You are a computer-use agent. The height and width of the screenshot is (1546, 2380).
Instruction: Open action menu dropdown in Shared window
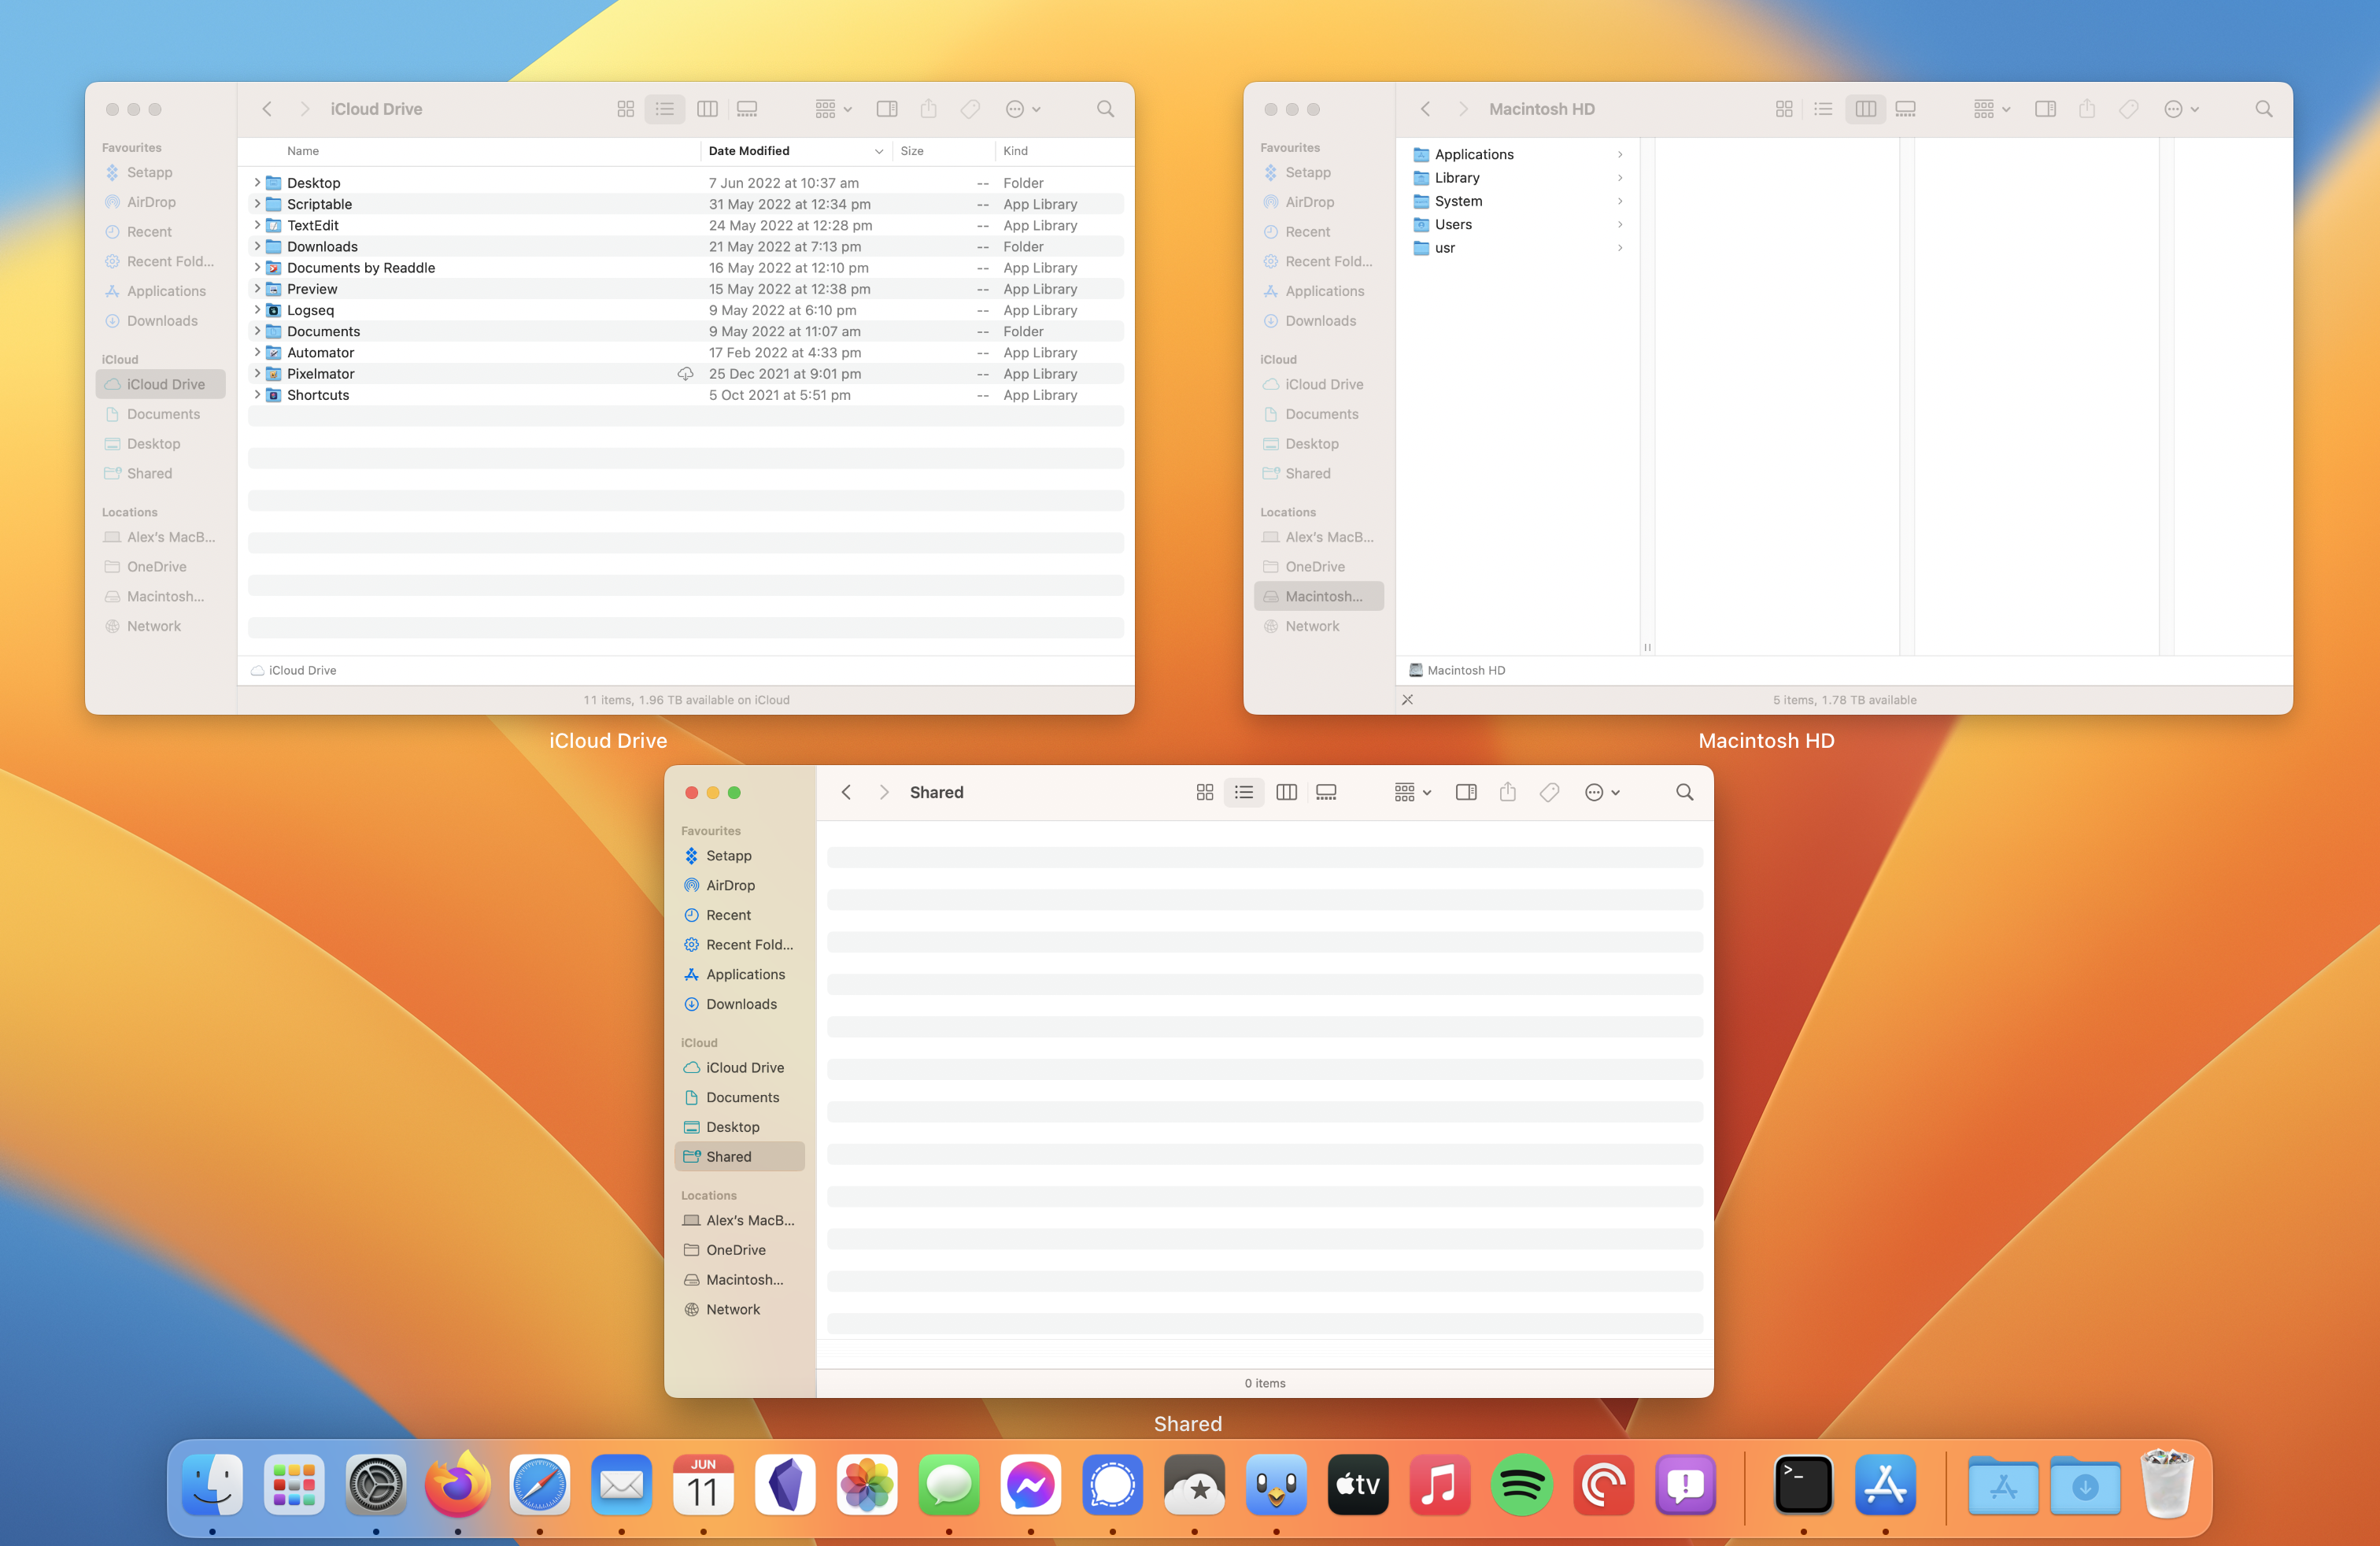1601,792
